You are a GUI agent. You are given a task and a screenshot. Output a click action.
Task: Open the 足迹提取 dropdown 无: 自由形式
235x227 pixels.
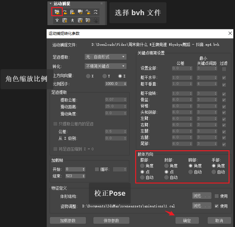point(106,57)
